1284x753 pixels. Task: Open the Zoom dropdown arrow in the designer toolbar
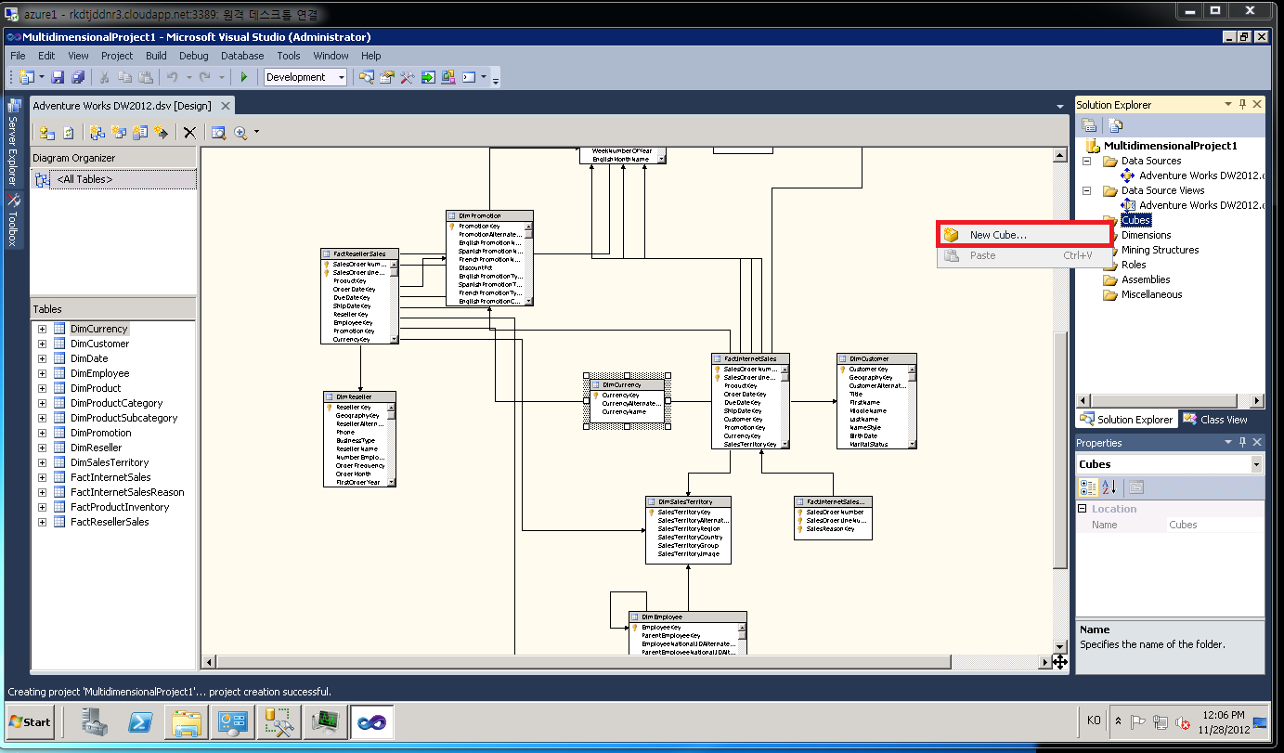point(257,133)
